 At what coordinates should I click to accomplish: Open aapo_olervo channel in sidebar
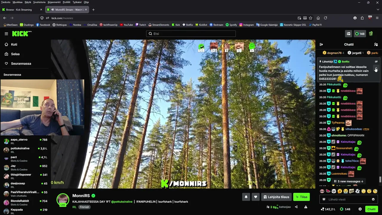(25, 141)
